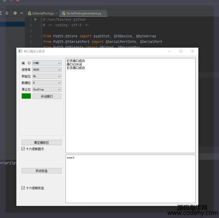Viewport: 219px width, 218px height.
Task: Toggle the hex send checkbox (十六进制发送)
Action: click(x=23, y=188)
